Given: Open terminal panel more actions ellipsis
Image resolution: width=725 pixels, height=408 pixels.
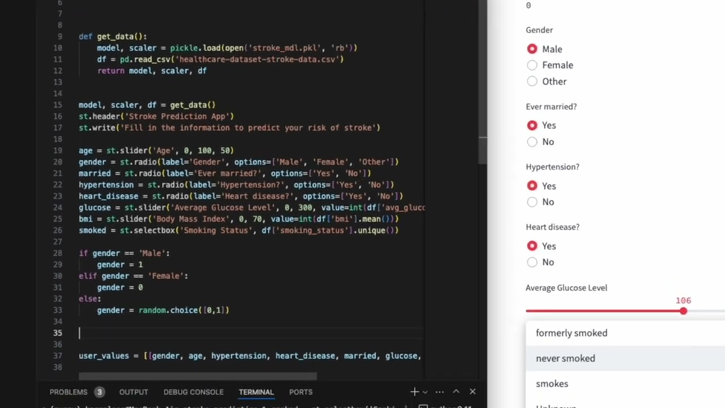Looking at the screenshot, I should tap(440, 392).
